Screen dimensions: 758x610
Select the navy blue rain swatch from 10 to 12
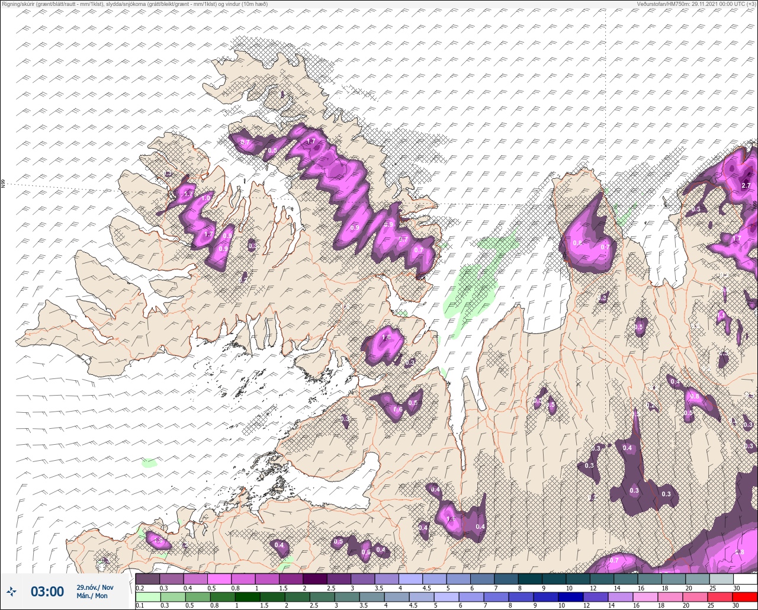(571, 597)
